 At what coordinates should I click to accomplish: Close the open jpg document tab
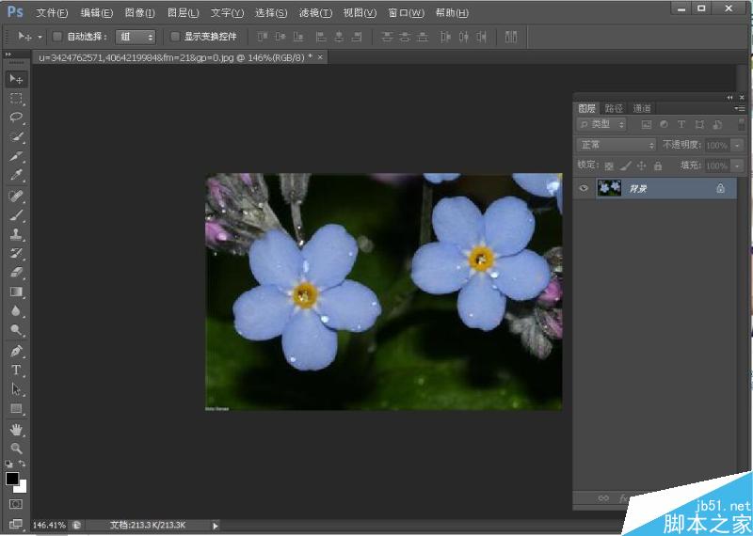tap(320, 57)
